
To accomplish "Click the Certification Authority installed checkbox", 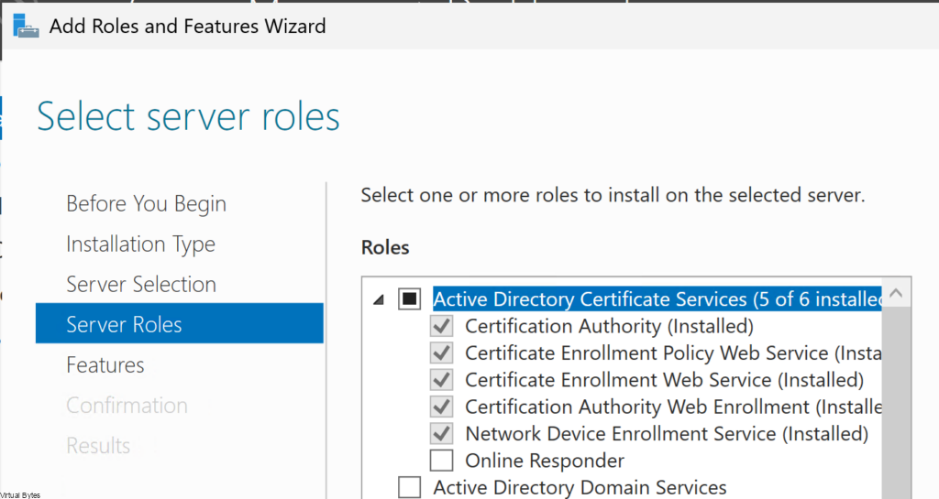I will click(x=442, y=326).
